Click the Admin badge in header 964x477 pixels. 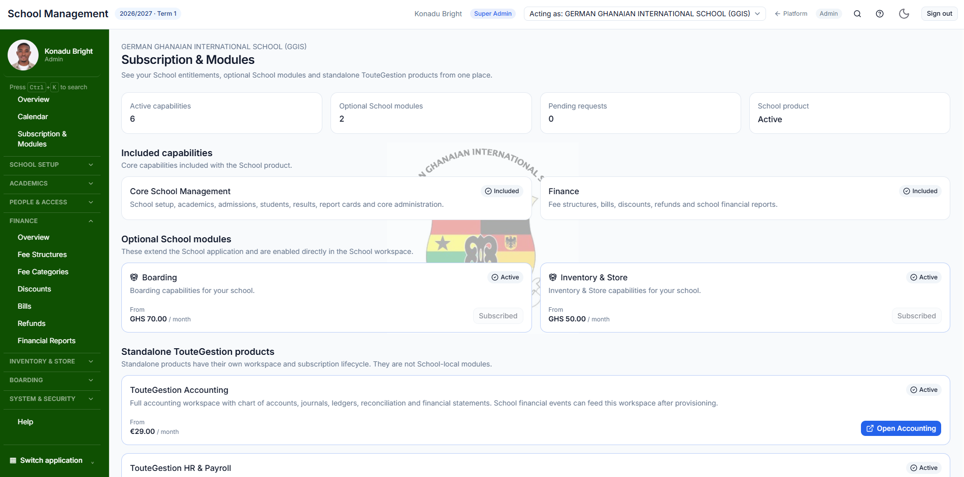[x=828, y=14]
